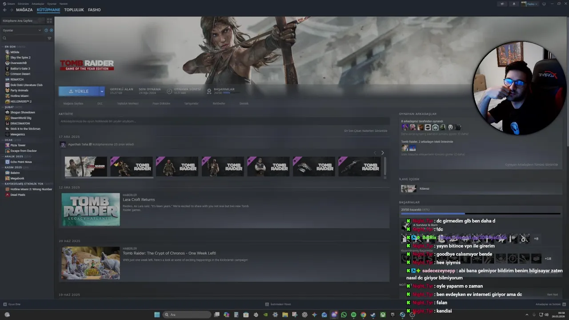Select REMATCH in the game list
Image resolution: width=569 pixels, height=320 pixels.
17,79
